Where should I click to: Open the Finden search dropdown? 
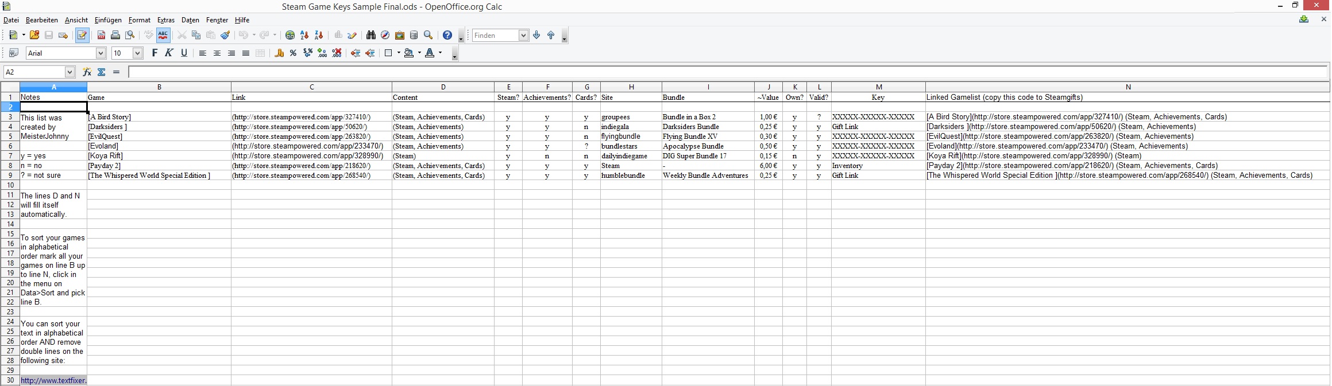pyautogui.click(x=523, y=36)
